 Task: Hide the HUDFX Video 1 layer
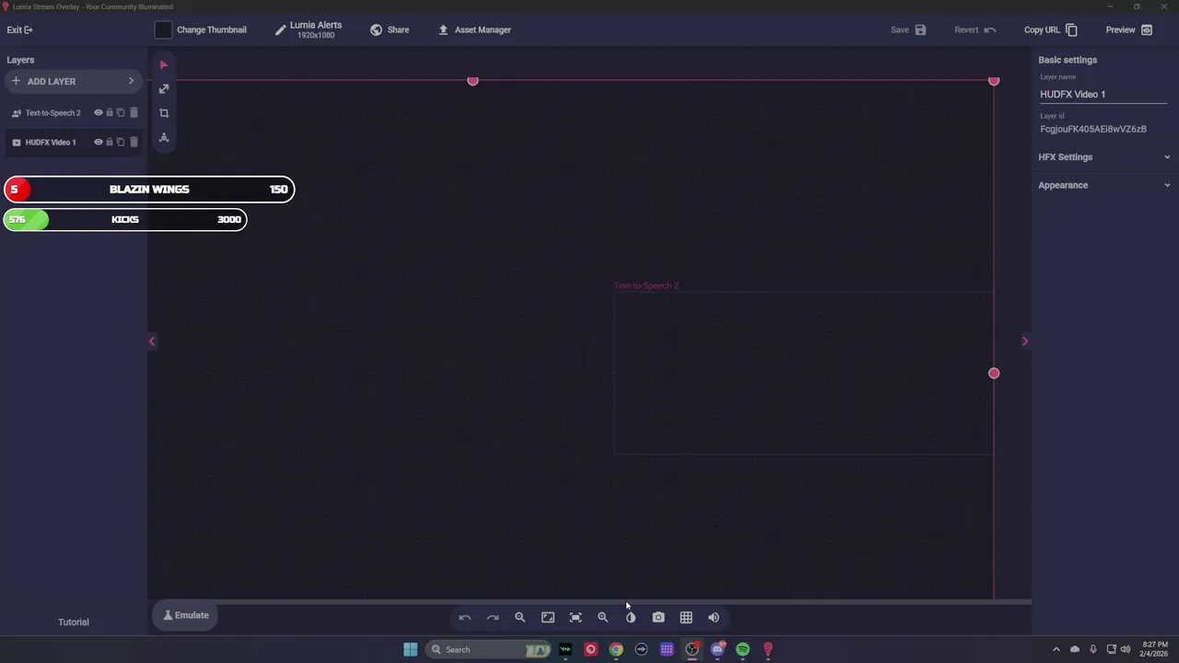(99, 142)
